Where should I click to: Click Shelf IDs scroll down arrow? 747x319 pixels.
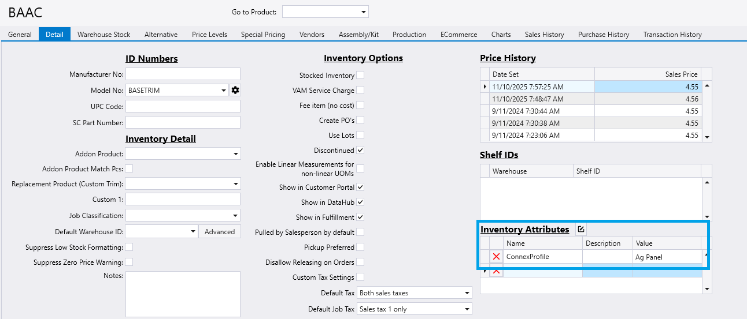707,217
